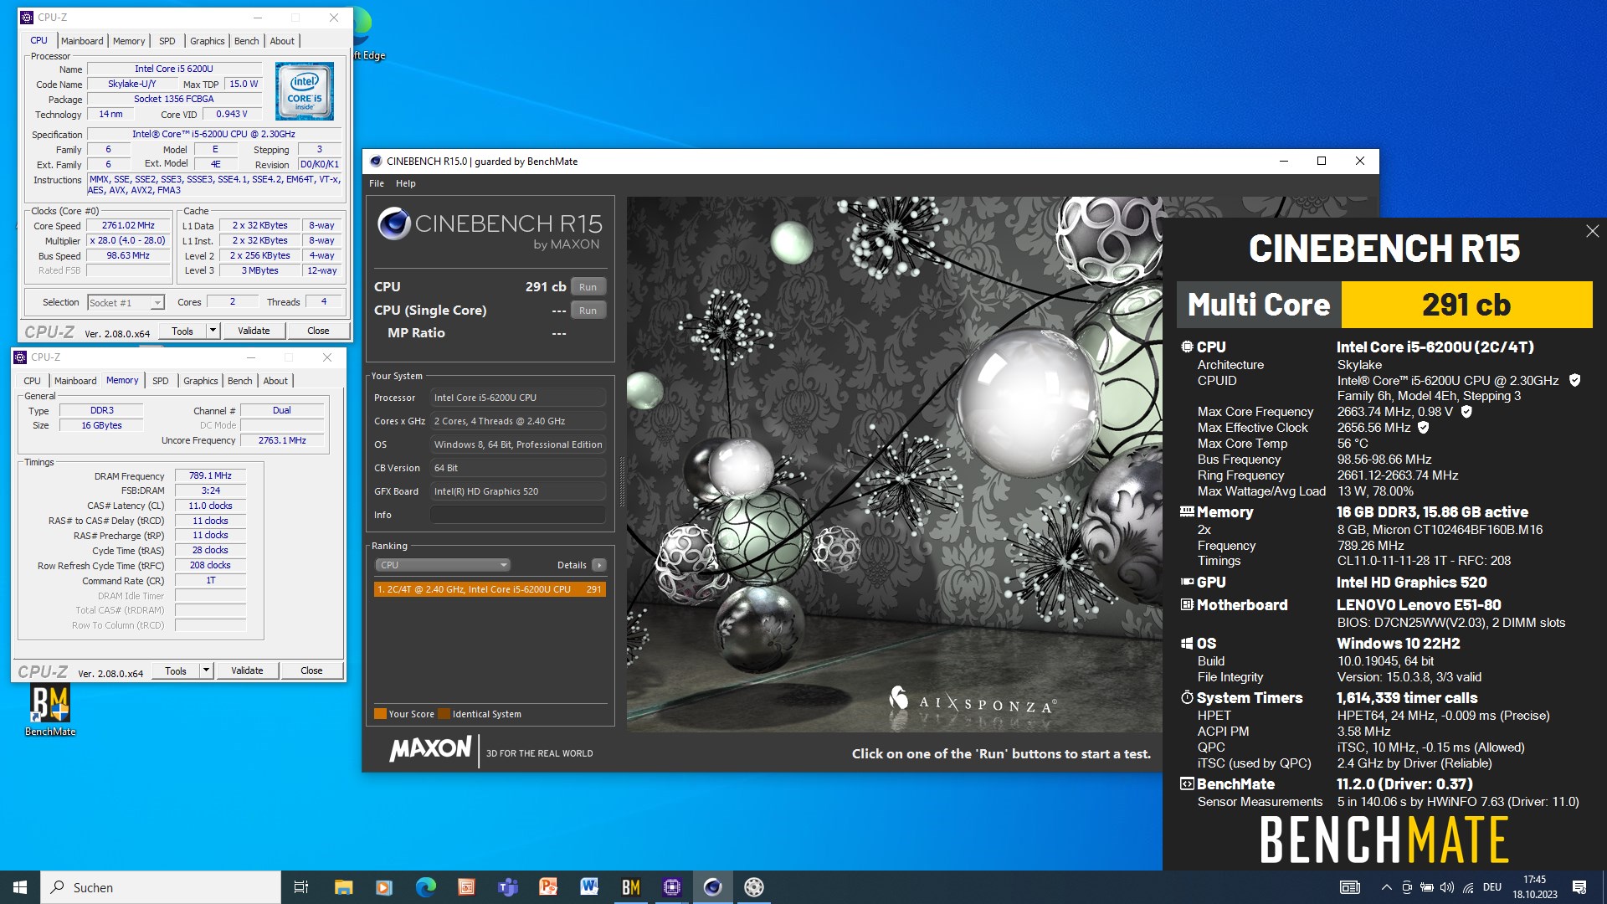Click the shield next to Max Effective Clock
This screenshot has width=1607, height=904.
[1423, 427]
